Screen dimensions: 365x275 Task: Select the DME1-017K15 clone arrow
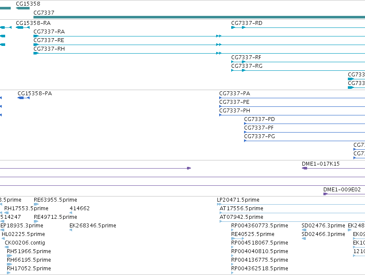click(305, 168)
